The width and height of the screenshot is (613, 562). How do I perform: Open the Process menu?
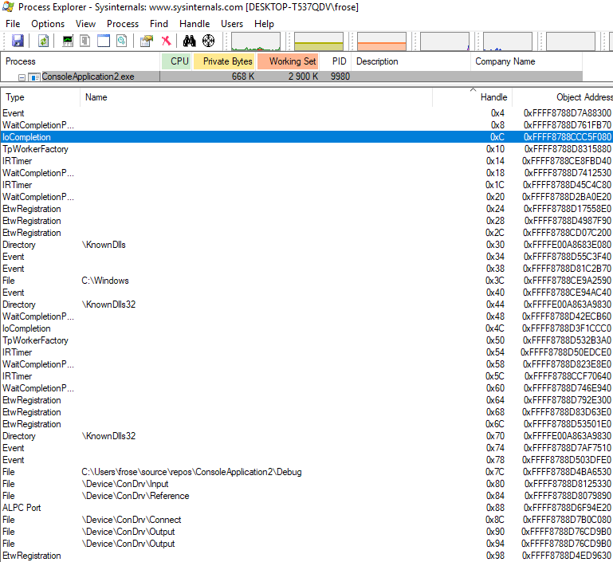coord(123,24)
